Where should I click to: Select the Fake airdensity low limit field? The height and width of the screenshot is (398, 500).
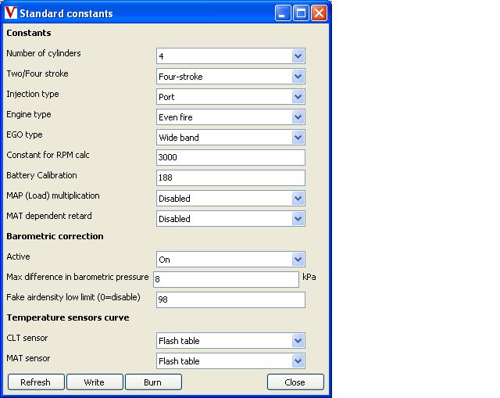pyautogui.click(x=230, y=299)
